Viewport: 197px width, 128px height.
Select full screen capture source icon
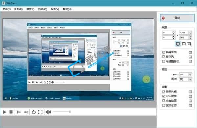point(178,44)
